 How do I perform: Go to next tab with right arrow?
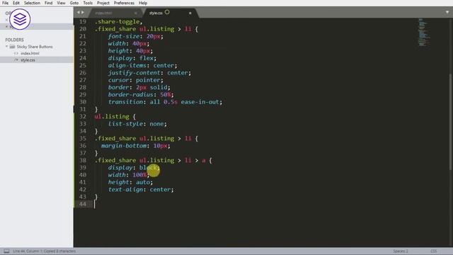pos(83,13)
